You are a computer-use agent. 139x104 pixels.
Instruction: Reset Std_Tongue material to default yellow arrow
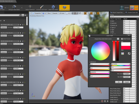click(25, 25)
